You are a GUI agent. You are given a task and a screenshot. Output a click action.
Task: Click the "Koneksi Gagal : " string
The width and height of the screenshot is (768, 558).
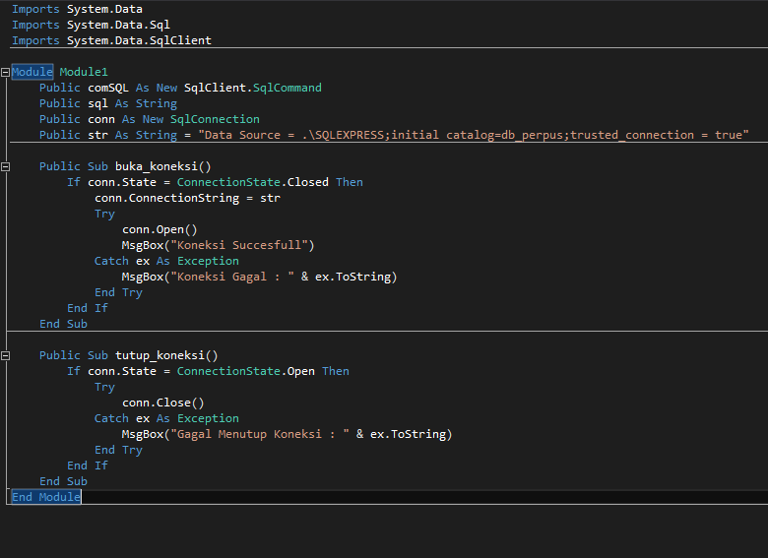[232, 277]
